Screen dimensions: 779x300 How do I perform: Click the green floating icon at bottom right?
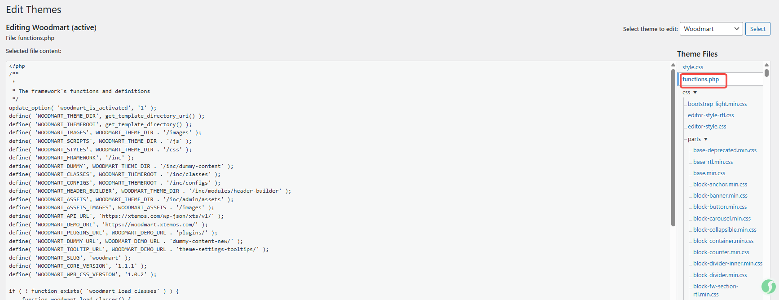coord(768,286)
